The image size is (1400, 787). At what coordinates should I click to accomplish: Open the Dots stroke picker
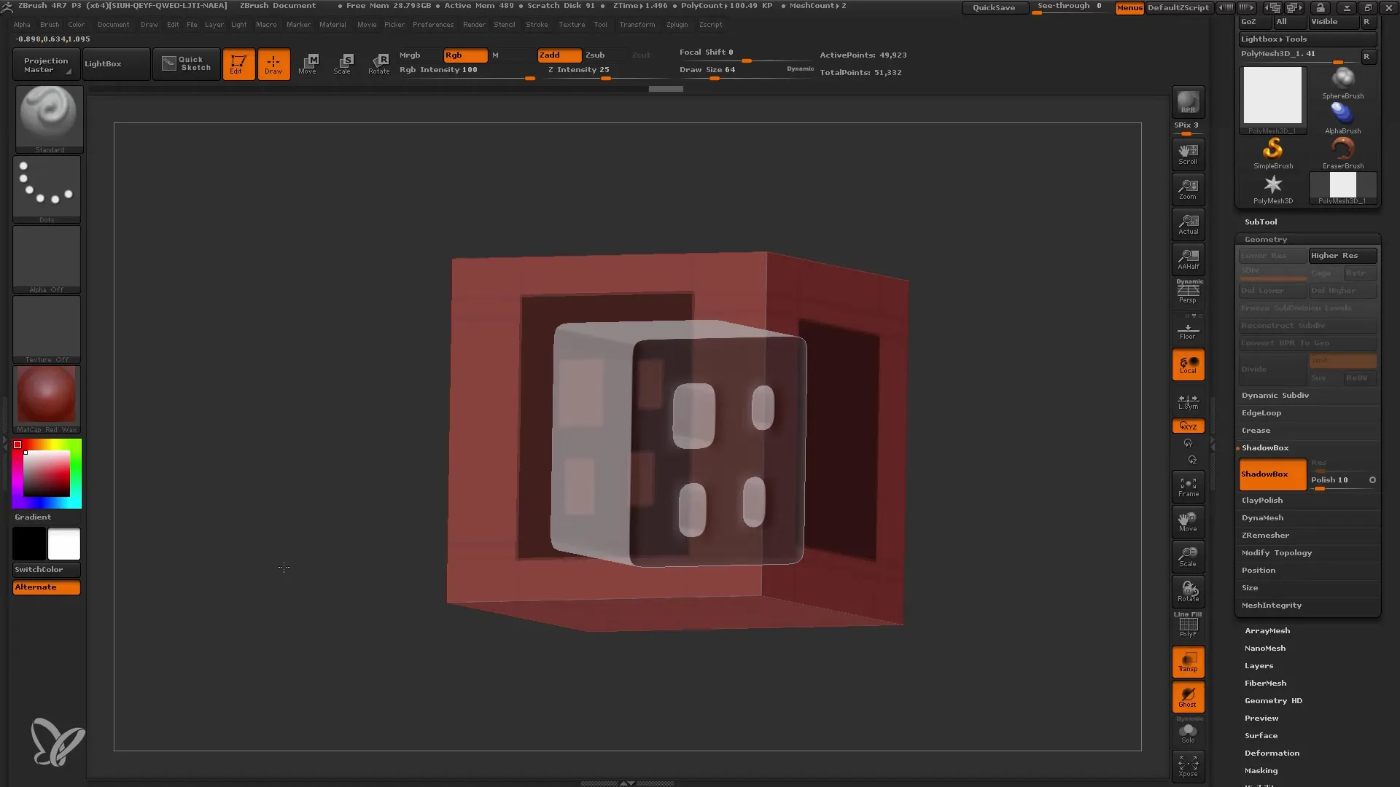(x=47, y=189)
